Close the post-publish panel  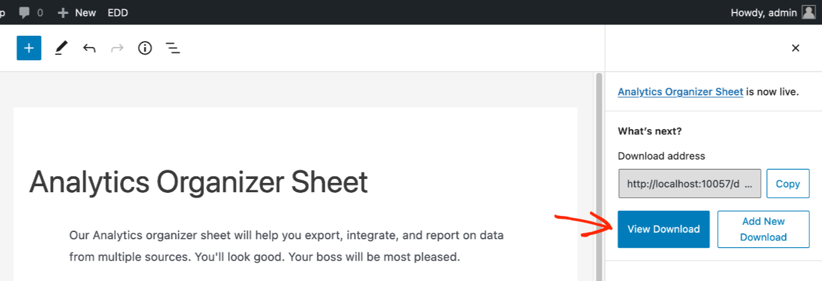(795, 48)
